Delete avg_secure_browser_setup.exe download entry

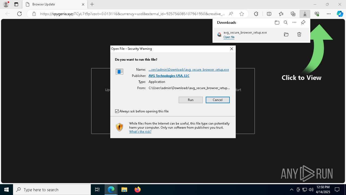coord(299,34)
